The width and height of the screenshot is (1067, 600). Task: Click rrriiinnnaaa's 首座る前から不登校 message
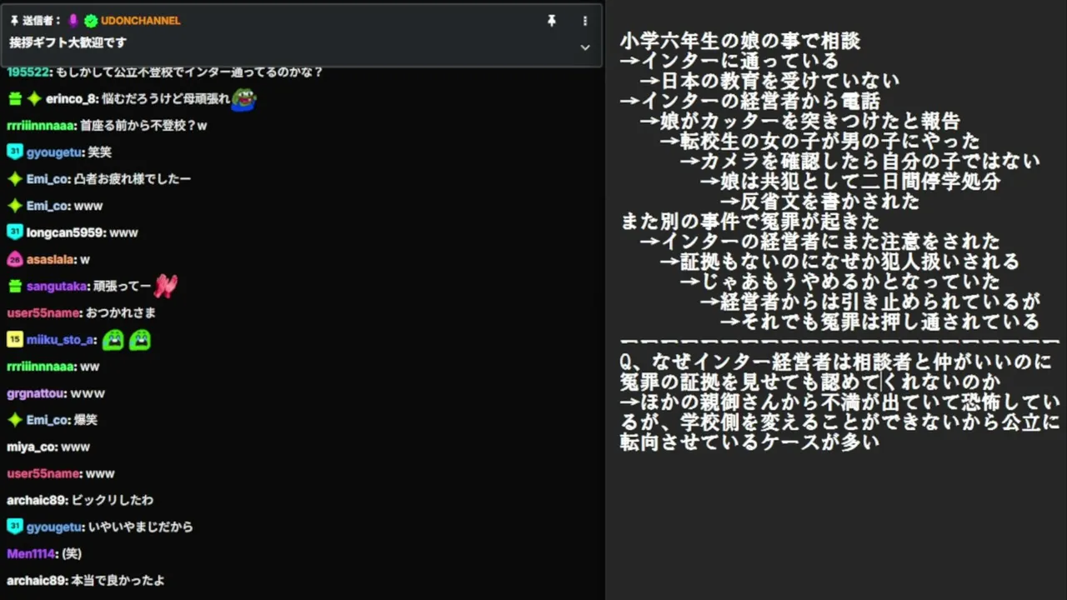tap(107, 126)
